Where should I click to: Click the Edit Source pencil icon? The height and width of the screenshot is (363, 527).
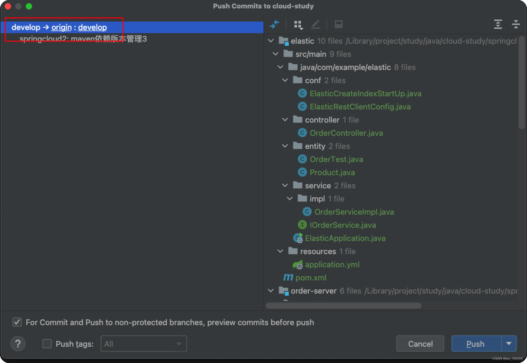pos(316,24)
